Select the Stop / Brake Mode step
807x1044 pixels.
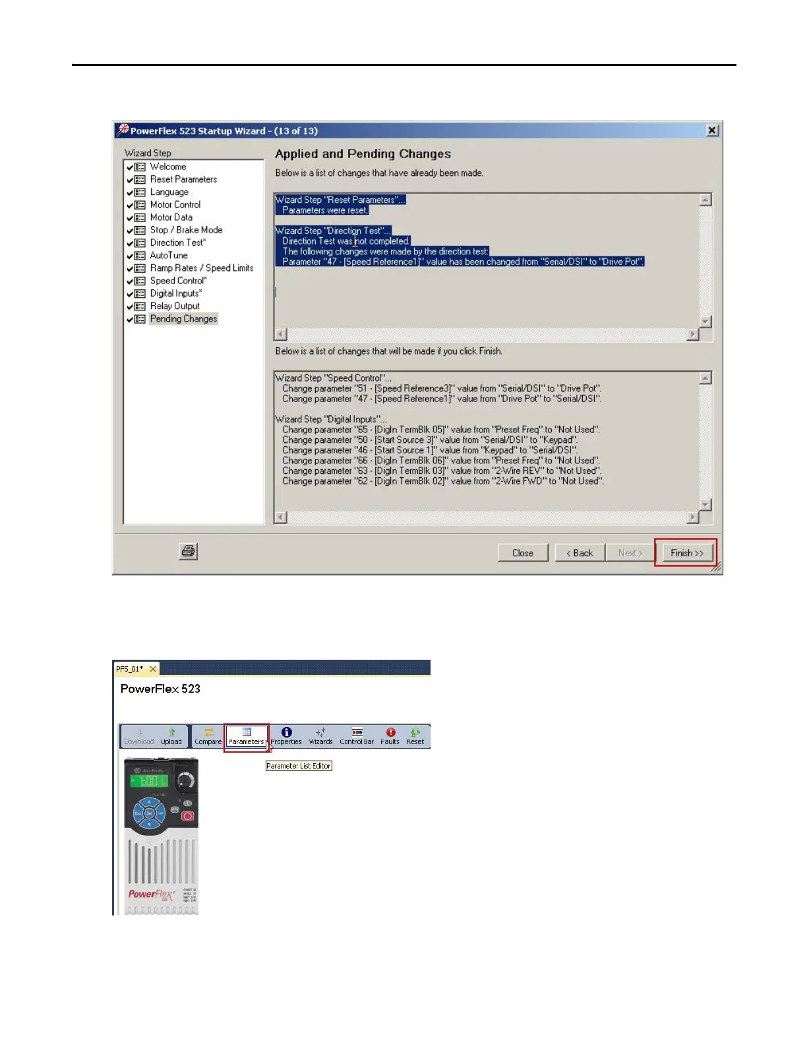click(186, 230)
